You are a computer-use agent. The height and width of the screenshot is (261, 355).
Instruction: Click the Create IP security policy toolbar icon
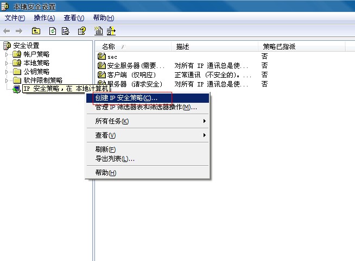coord(98,31)
